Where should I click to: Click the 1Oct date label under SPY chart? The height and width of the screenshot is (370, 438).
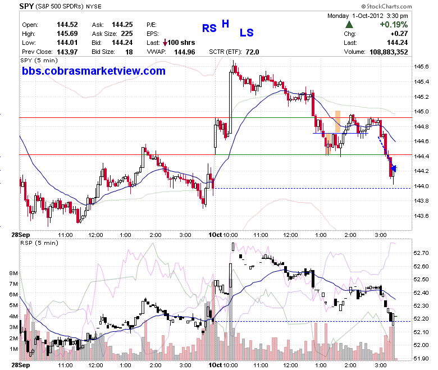pyautogui.click(x=215, y=235)
